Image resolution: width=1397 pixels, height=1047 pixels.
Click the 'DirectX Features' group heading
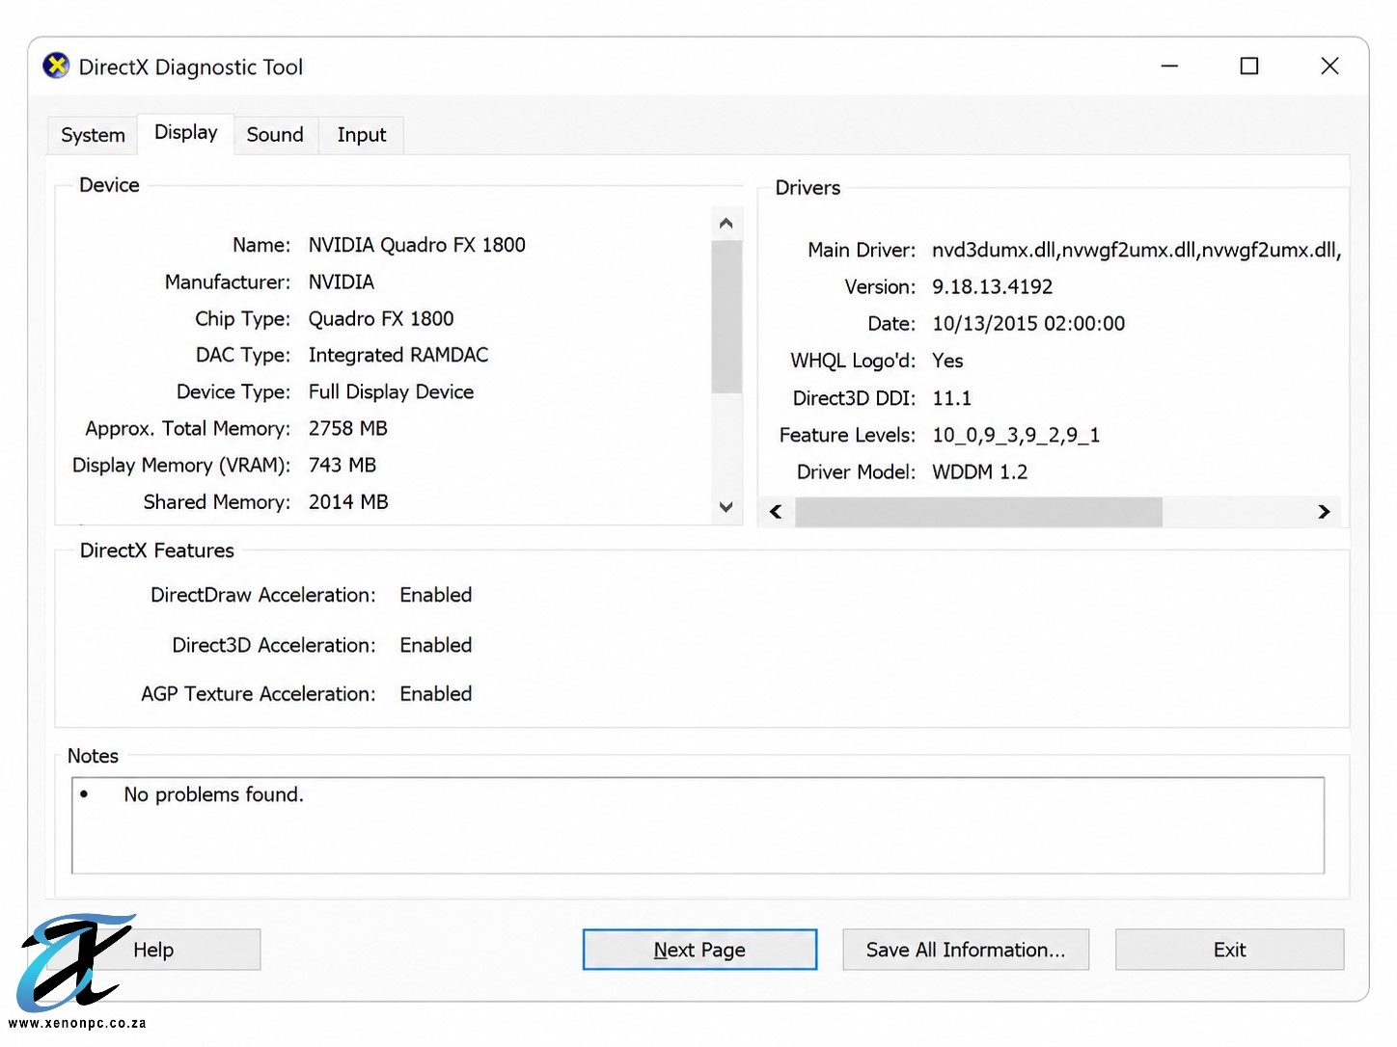click(x=157, y=550)
